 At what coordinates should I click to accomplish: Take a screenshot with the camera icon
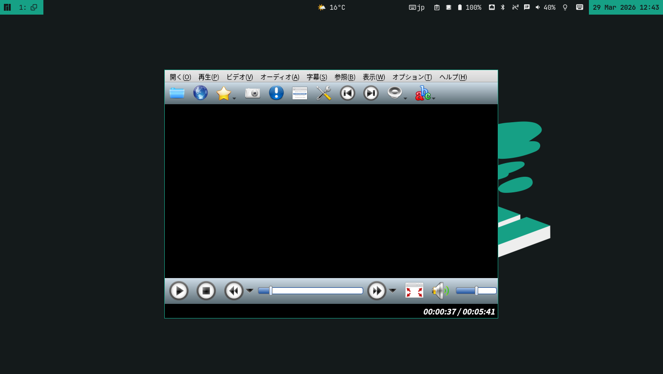[x=252, y=93]
